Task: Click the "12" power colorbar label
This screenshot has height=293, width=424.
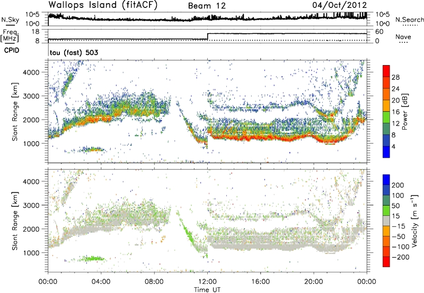Action: (x=395, y=124)
